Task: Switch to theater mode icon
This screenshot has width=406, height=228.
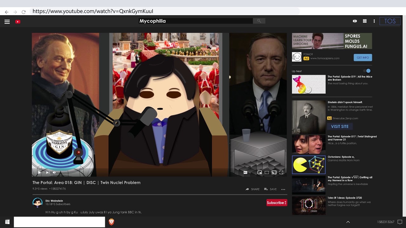Action: click(x=267, y=173)
